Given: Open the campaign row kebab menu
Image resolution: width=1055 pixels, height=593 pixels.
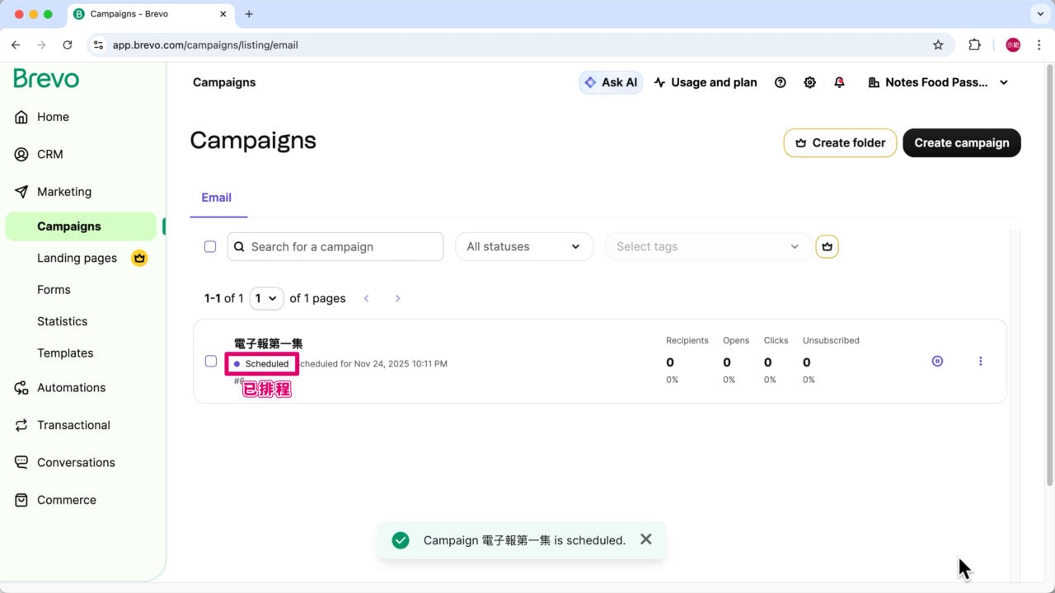Looking at the screenshot, I should [980, 361].
